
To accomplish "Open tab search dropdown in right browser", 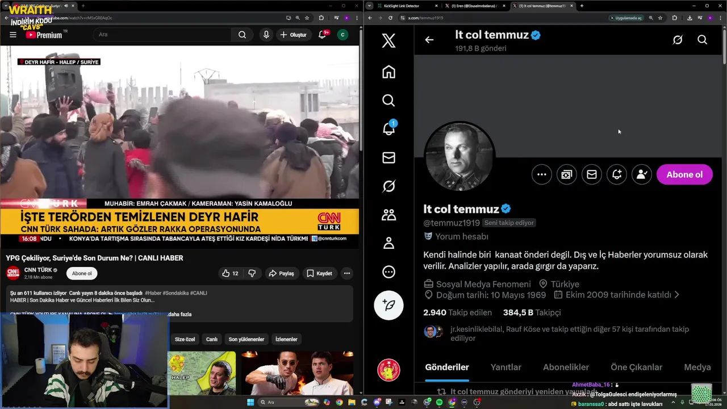I will tap(370, 6).
